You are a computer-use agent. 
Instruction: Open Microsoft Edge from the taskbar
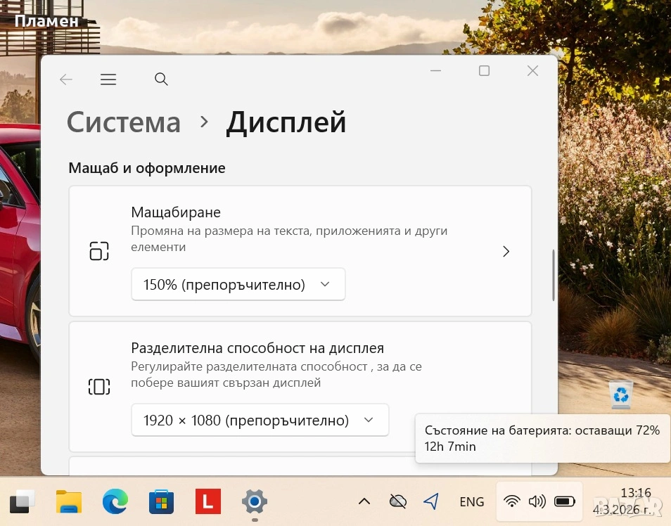(x=115, y=501)
